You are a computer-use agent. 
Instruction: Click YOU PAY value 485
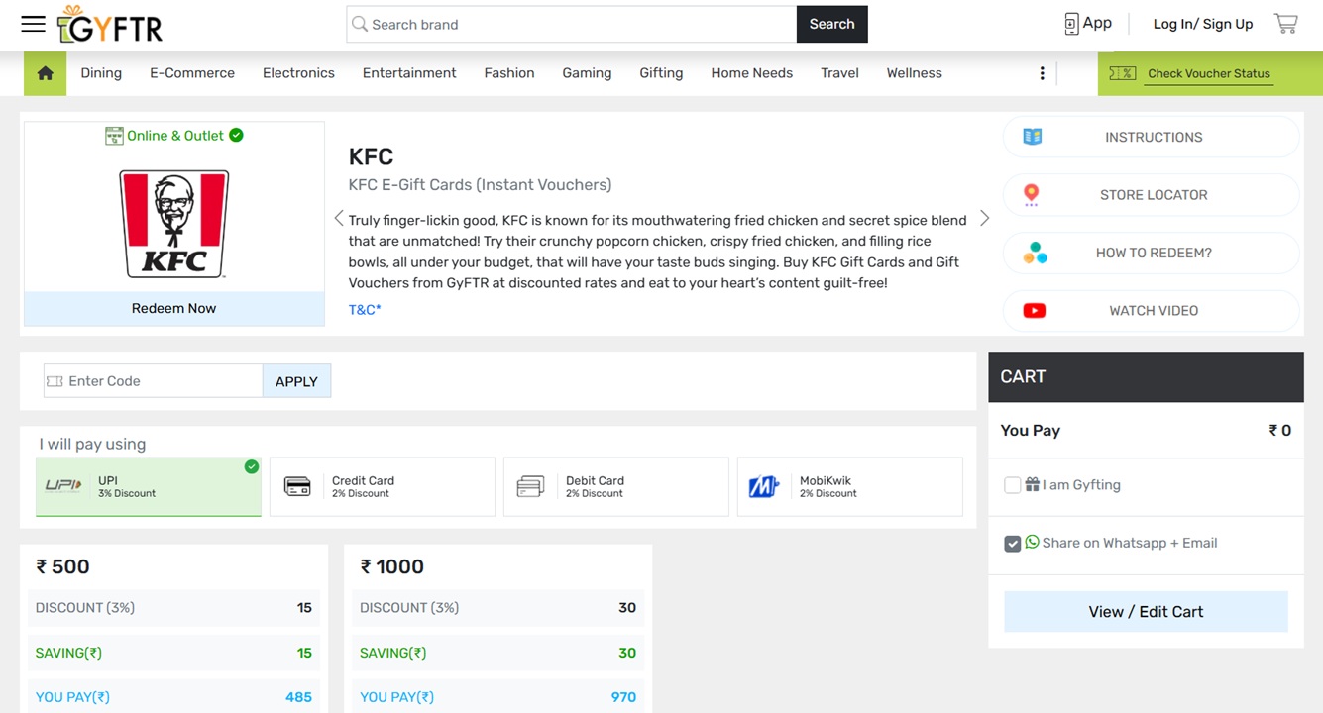pyautogui.click(x=298, y=697)
